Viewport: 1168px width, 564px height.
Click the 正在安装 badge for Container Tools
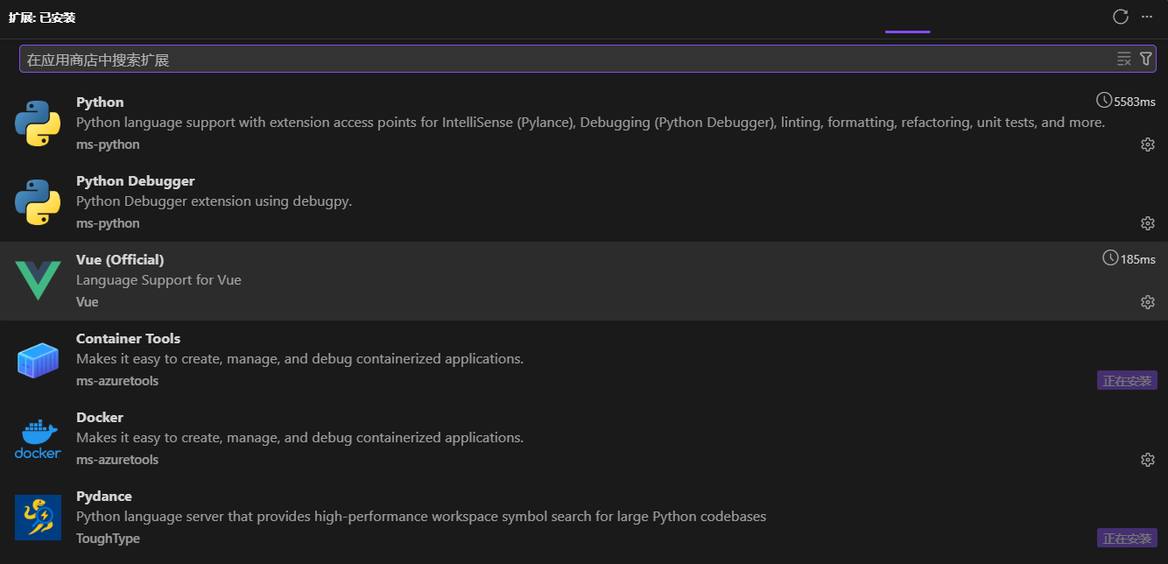pyautogui.click(x=1127, y=380)
